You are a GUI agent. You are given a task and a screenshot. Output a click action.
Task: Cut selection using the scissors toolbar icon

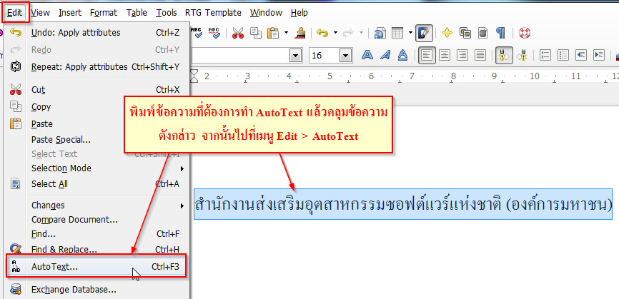237,33
